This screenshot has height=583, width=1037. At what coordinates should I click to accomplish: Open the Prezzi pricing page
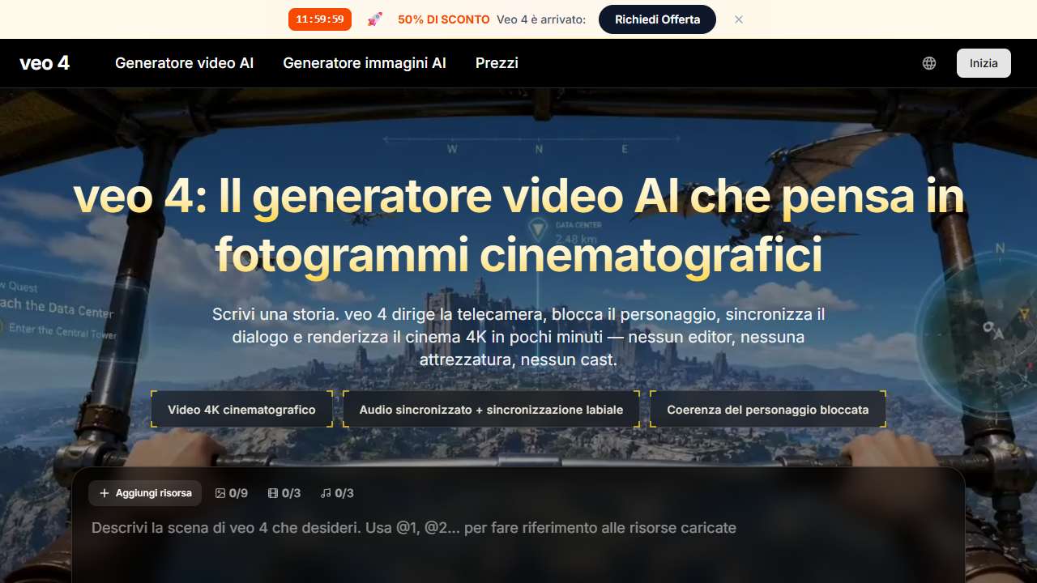tap(497, 63)
